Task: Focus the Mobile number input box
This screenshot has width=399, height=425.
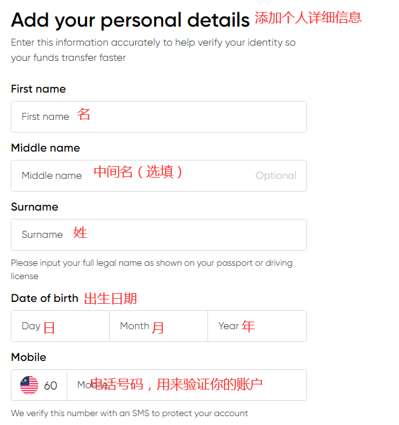Action: [186, 385]
